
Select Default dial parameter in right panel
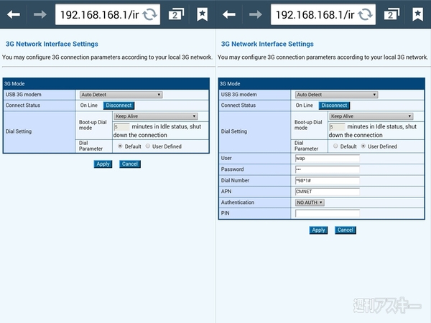(x=335, y=146)
